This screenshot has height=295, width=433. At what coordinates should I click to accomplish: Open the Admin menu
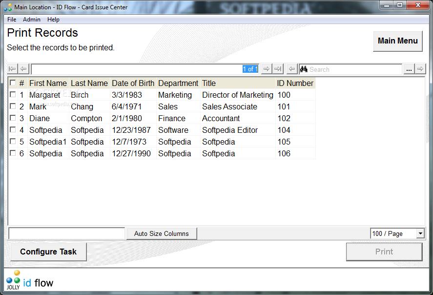pyautogui.click(x=31, y=20)
